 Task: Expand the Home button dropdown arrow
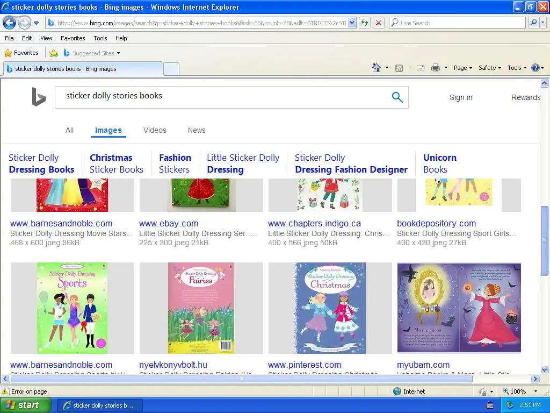click(387, 68)
